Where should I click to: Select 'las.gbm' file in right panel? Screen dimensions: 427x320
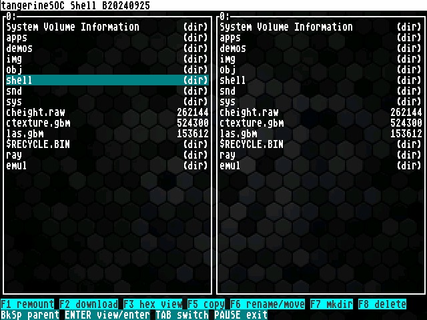pyautogui.click(x=321, y=133)
